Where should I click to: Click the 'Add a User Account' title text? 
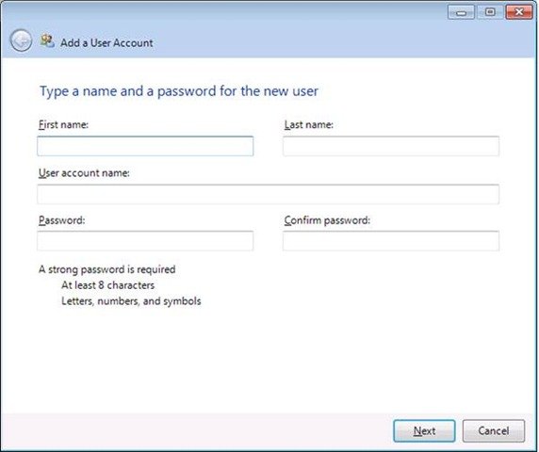pos(106,43)
